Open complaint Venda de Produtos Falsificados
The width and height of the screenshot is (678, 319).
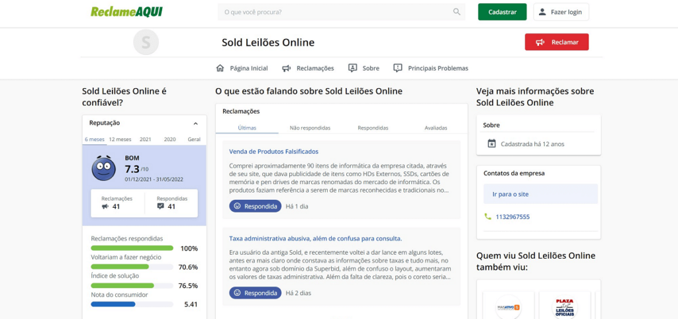[x=273, y=152]
